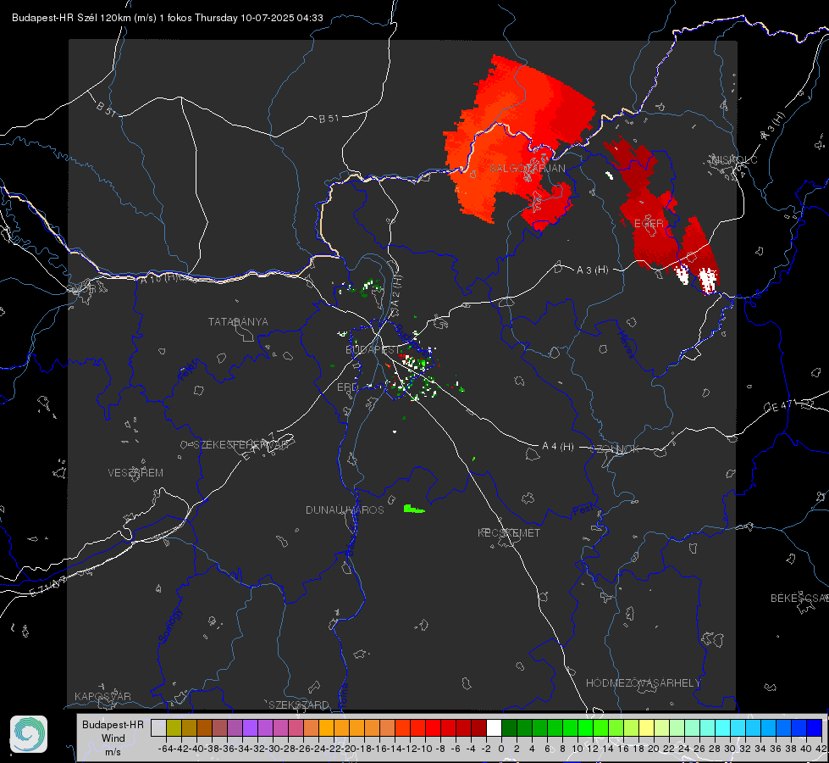Click the olive swatch above the -64 label
The height and width of the screenshot is (763, 829).
[x=174, y=727]
